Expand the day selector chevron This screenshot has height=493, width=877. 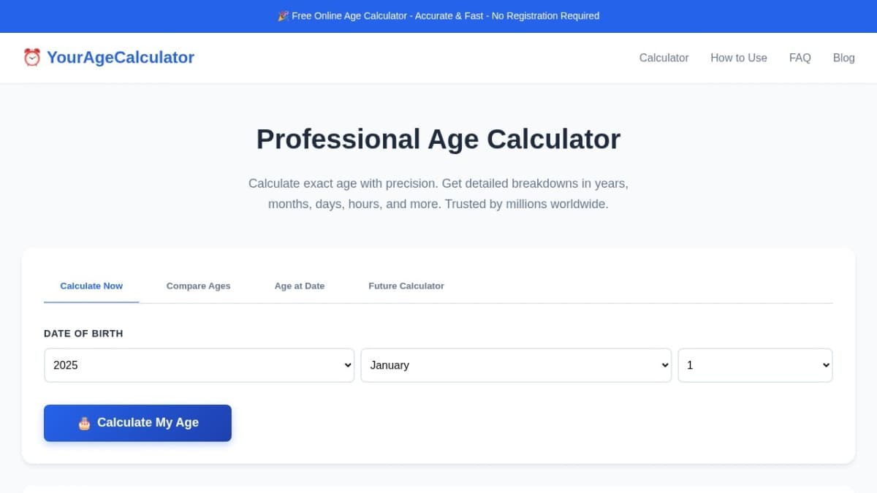point(825,364)
